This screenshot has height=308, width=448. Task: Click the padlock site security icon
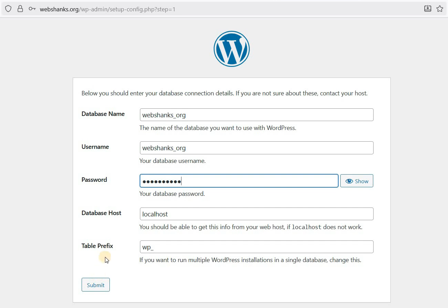click(x=20, y=9)
